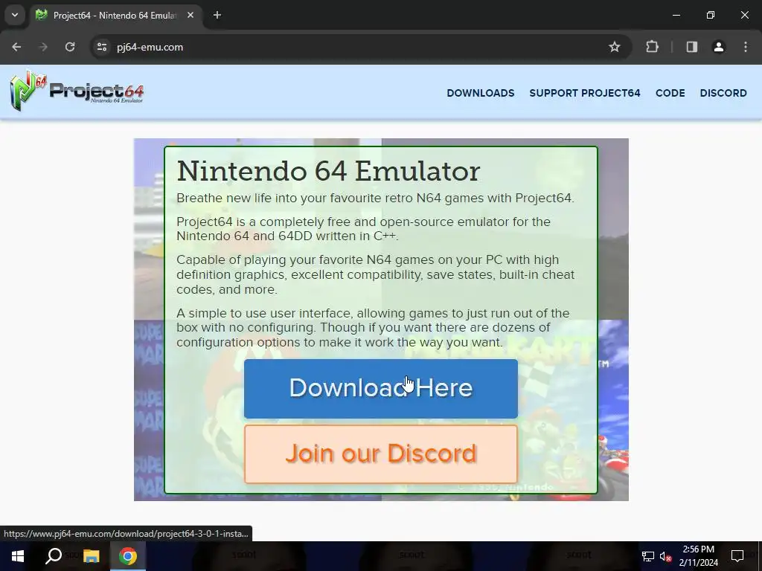The width and height of the screenshot is (762, 571).
Task: Restore down the Chrome window
Action: (x=711, y=15)
